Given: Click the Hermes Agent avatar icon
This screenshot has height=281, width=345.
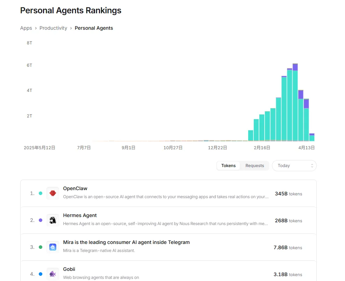Looking at the screenshot, I should (53, 220).
